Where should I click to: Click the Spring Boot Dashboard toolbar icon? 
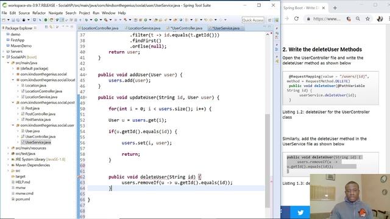coord(46,20)
